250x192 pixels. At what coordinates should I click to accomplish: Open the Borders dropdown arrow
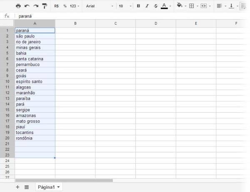tap(197, 6)
